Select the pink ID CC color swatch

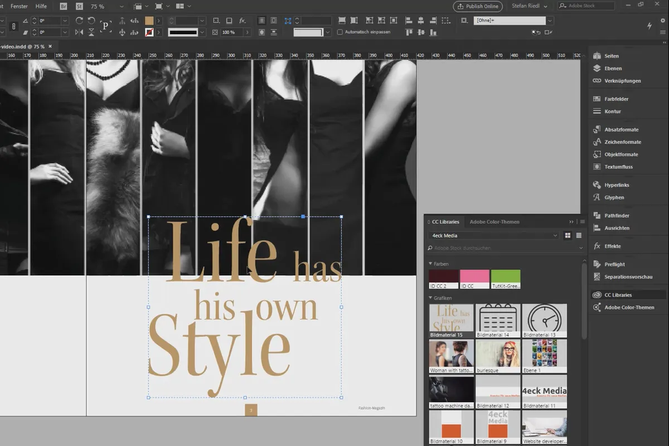point(474,279)
